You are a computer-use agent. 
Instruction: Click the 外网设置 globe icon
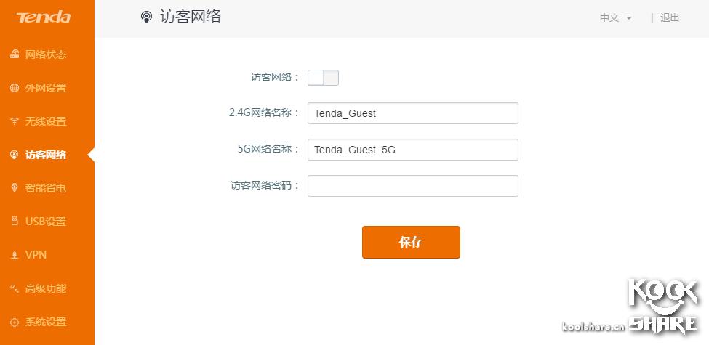(x=15, y=88)
